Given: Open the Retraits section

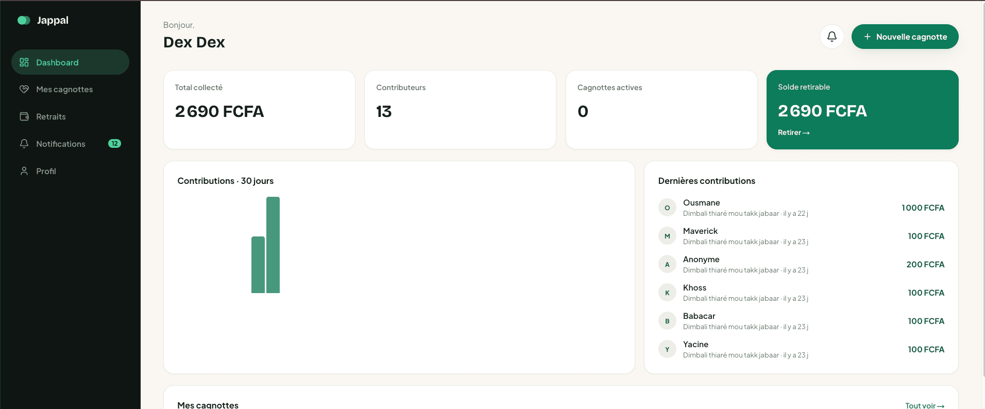Looking at the screenshot, I should coord(70,116).
